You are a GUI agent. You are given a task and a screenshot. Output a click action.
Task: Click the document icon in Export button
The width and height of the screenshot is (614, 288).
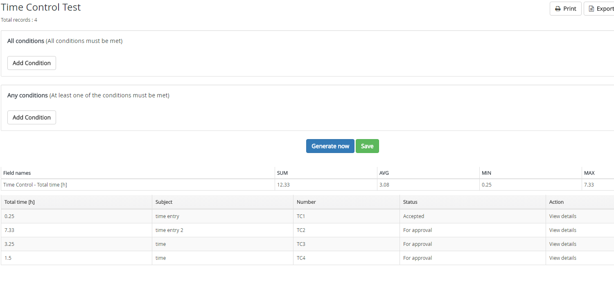[x=591, y=9]
